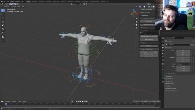Viewport: 195px width, 110px height.
Task: Switch to the Sculpting workspace tab
Action: pos(41,2)
